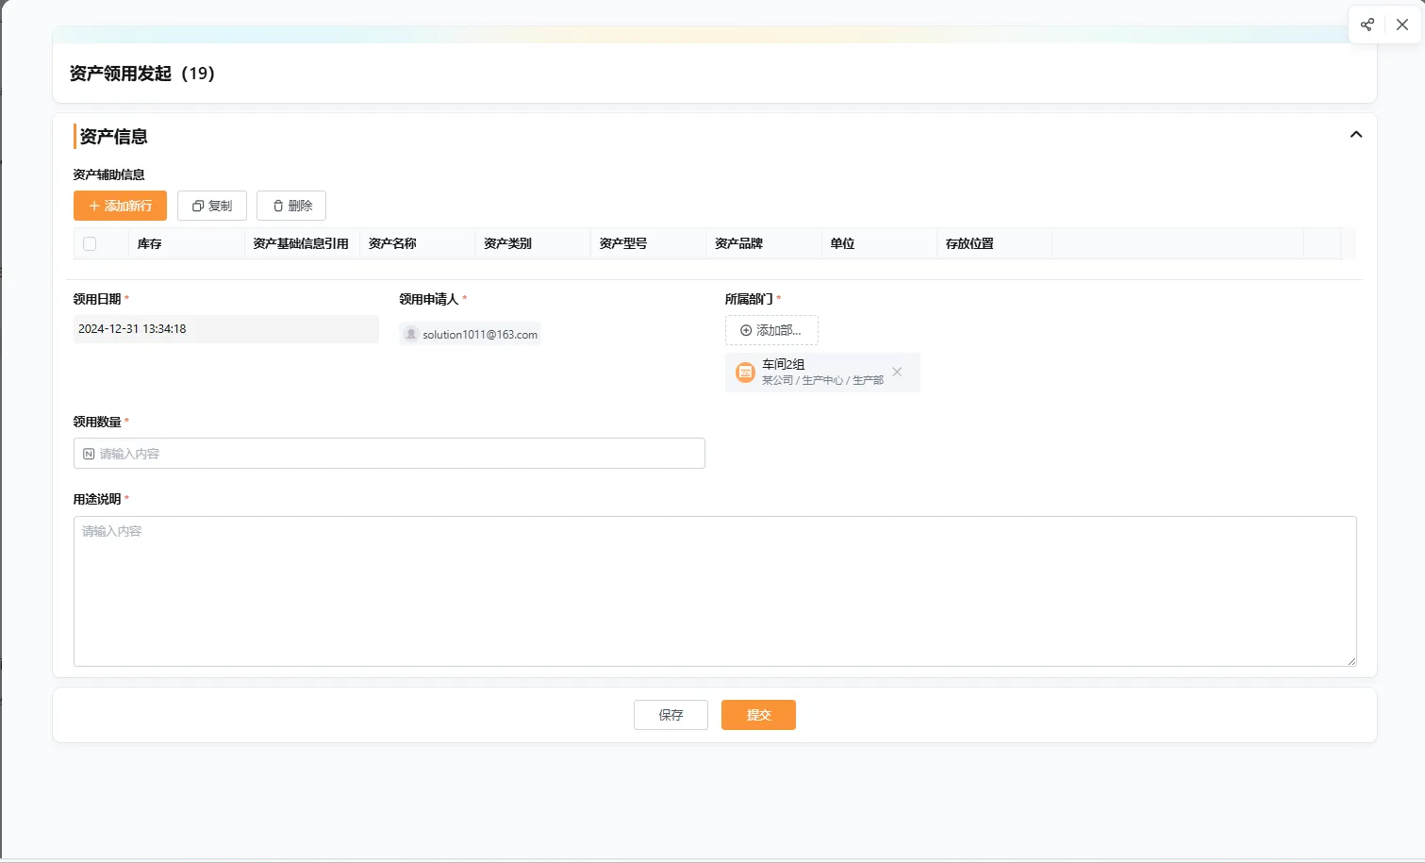Image resolution: width=1425 pixels, height=863 pixels.
Task: Collapse the 资产信息 section
Action: (1355, 135)
